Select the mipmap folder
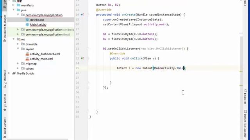Viewport: 250px width, 140px height. click(31, 64)
